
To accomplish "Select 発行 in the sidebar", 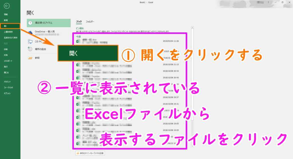I will click(x=6, y=67).
